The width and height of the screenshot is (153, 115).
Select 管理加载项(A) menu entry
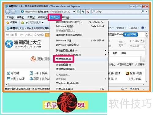click(79, 59)
